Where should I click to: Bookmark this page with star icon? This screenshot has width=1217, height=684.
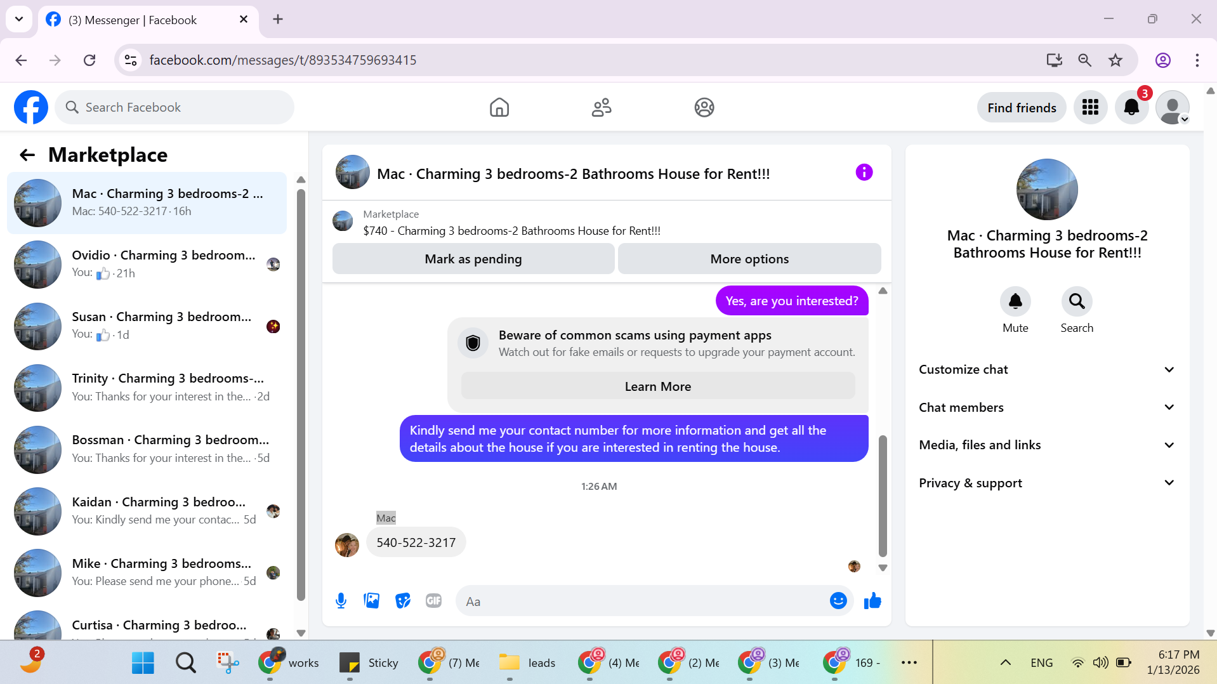click(x=1115, y=60)
